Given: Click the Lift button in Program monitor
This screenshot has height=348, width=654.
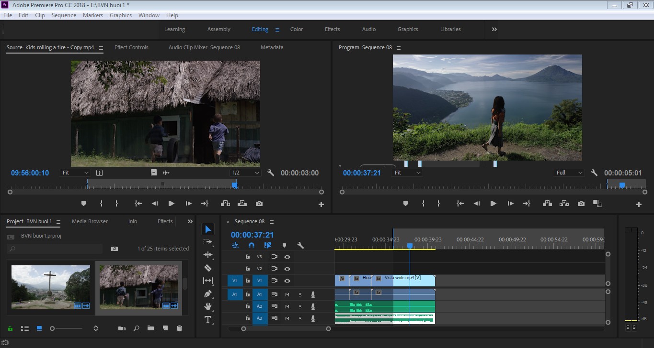Looking at the screenshot, I should 547,204.
